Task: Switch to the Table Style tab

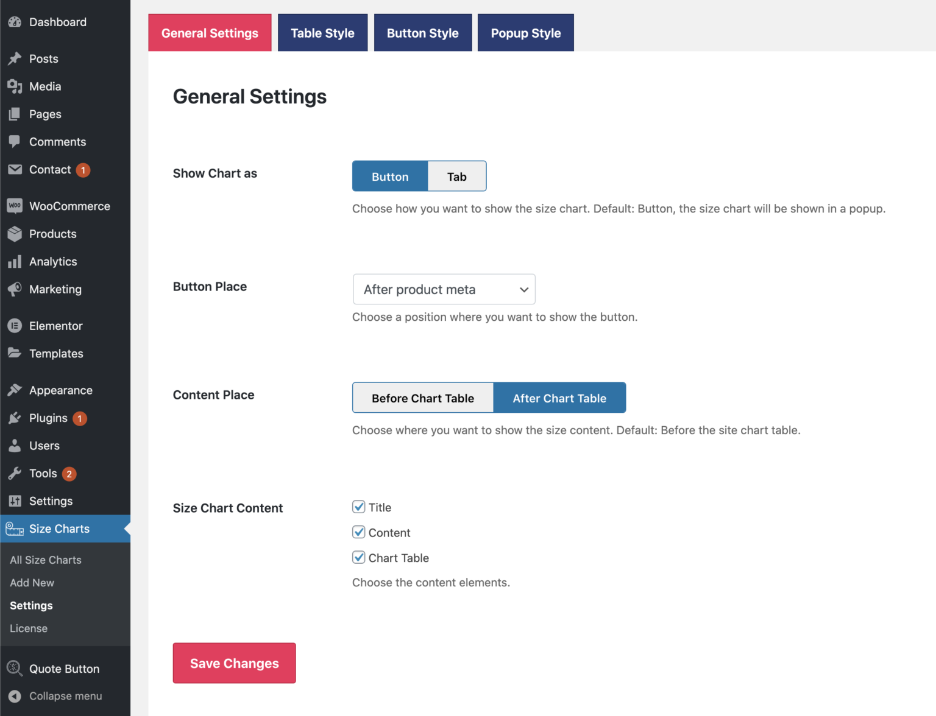Action: tap(322, 32)
